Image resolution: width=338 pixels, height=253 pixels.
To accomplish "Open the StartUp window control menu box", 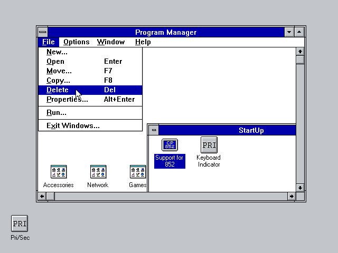I will pos(154,130).
